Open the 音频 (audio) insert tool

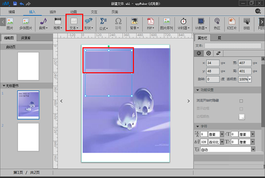coord(43,22)
